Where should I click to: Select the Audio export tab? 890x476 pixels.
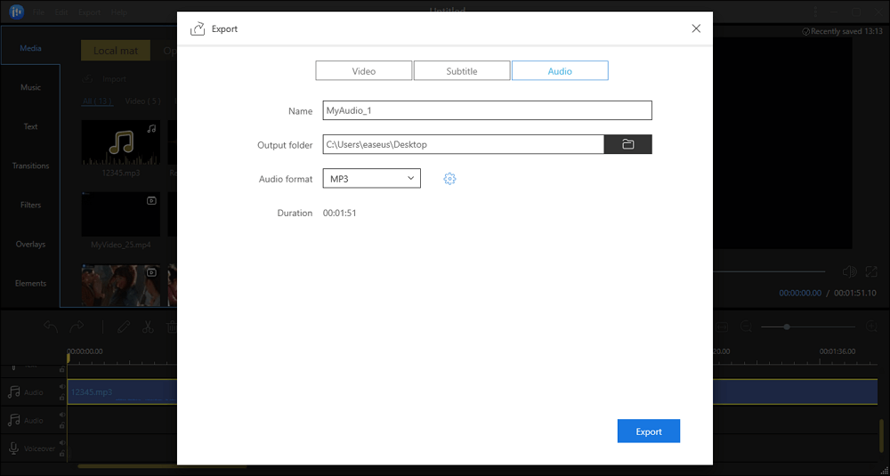[x=560, y=71]
